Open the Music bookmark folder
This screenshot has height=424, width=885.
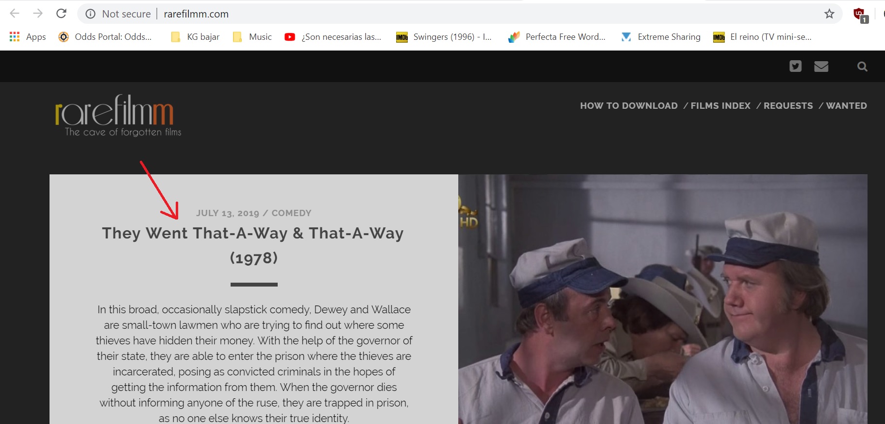[252, 37]
